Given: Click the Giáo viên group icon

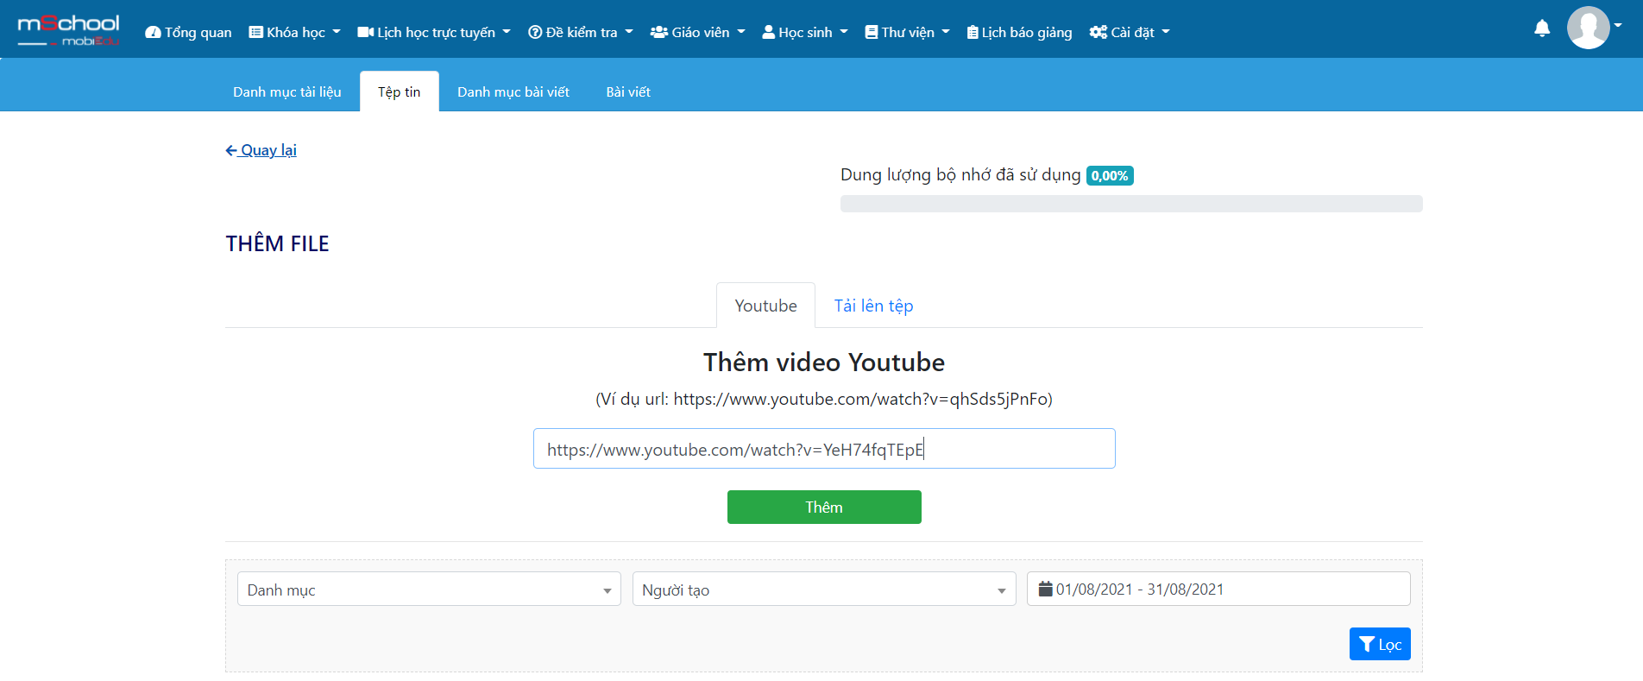Looking at the screenshot, I should (659, 32).
